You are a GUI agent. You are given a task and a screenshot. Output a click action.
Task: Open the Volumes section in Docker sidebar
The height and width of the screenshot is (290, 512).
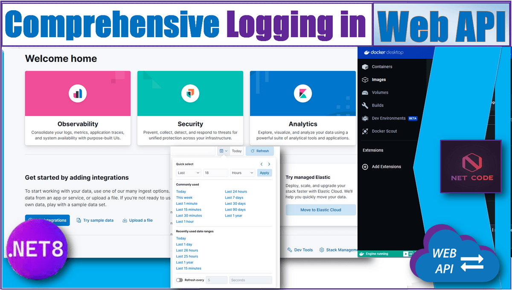point(380,92)
